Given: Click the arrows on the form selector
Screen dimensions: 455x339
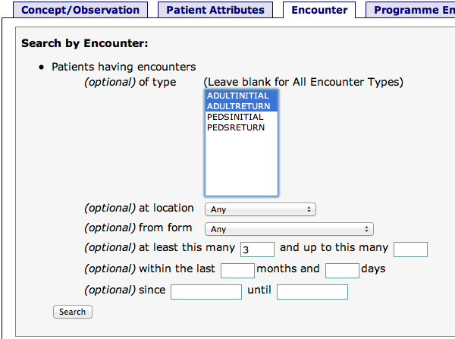Looking at the screenshot, I should pos(368,229).
